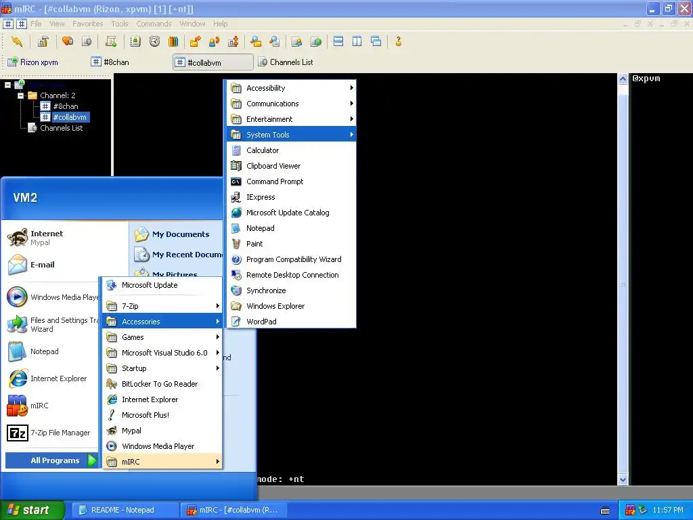Select @xpvm in the nicklist
This screenshot has width=693, height=520.
(x=646, y=79)
